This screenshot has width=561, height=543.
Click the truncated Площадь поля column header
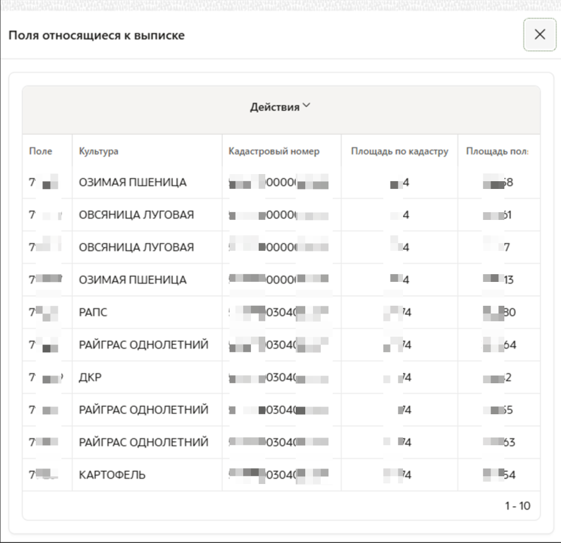pos(497,151)
